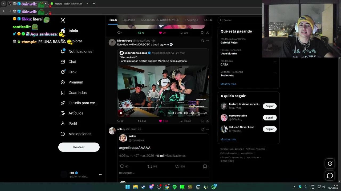Screen dimensions: 341x191
Task: Click Mostrar más under trends
Action: click(x=228, y=84)
